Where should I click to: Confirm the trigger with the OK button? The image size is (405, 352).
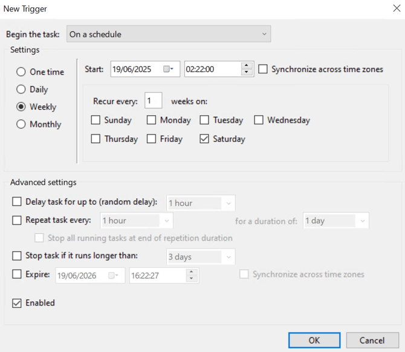[x=314, y=340]
